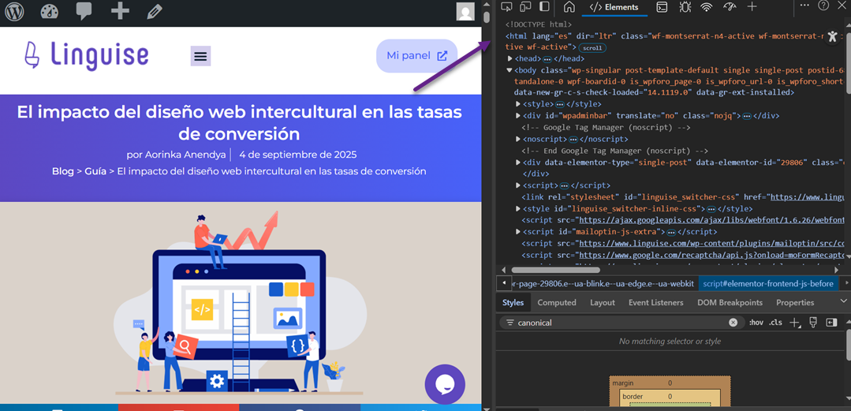Click the pencil Edit post icon
The image size is (851, 411).
pos(155,11)
